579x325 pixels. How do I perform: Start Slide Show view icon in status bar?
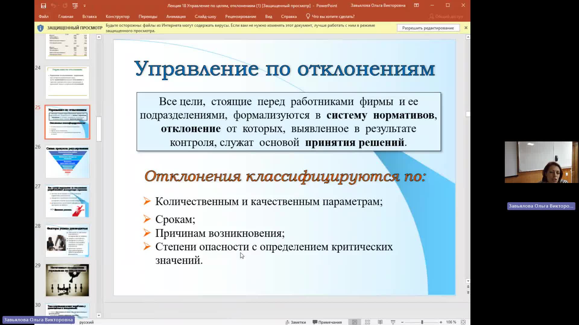click(x=393, y=322)
